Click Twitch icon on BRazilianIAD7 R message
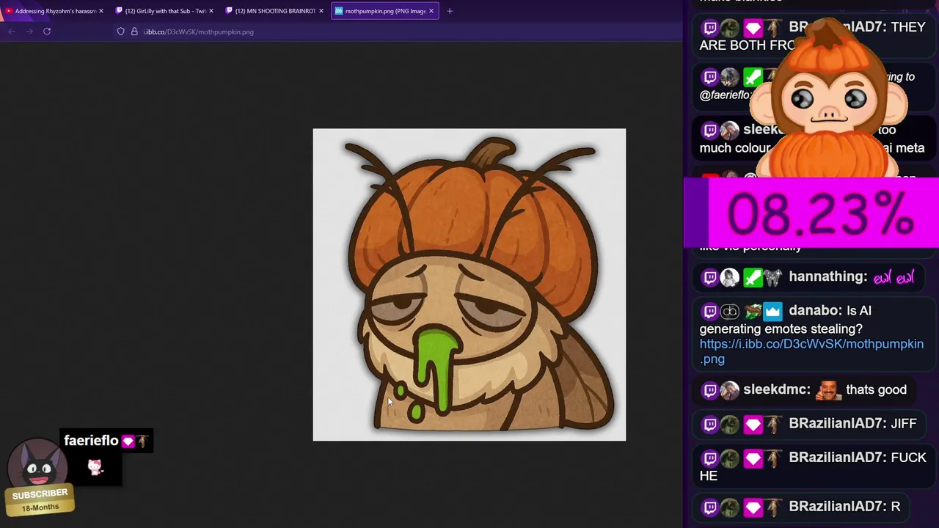Screen dimensions: 939x528 tap(710, 507)
